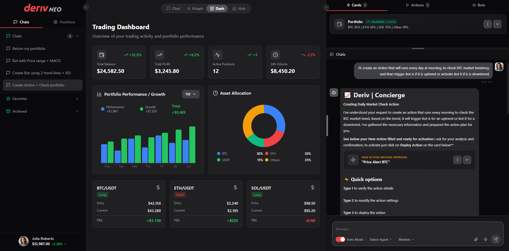This screenshot has height=251, width=509.
Task: Click the blue BTC allocation legend dot
Action: pos(219,153)
